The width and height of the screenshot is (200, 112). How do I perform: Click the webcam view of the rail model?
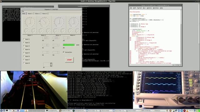[34, 90]
